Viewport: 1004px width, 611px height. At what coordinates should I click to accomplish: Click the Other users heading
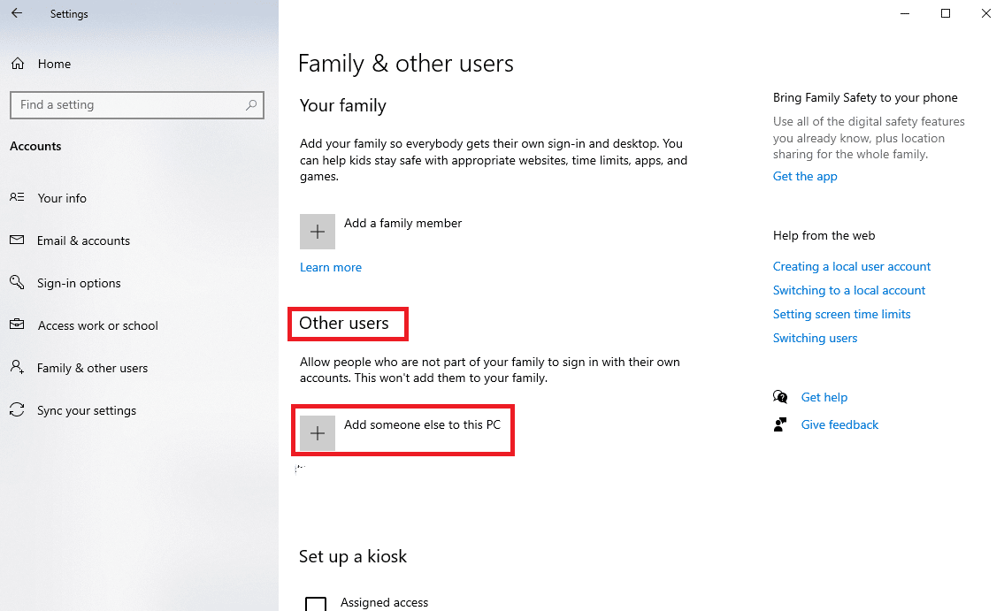(344, 323)
